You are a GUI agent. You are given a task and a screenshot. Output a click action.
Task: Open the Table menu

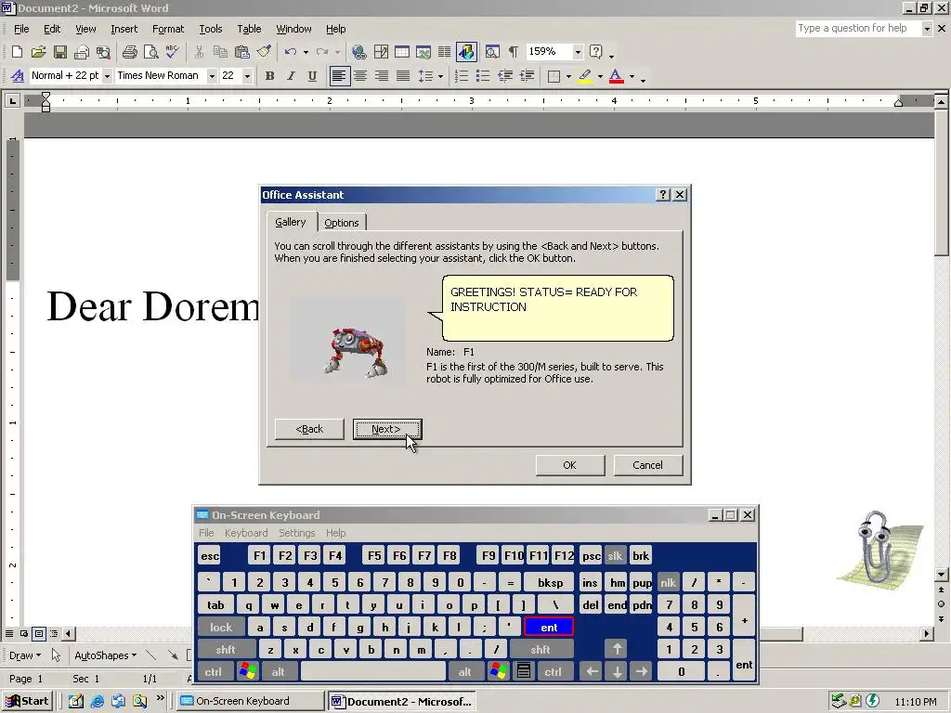[x=249, y=29]
